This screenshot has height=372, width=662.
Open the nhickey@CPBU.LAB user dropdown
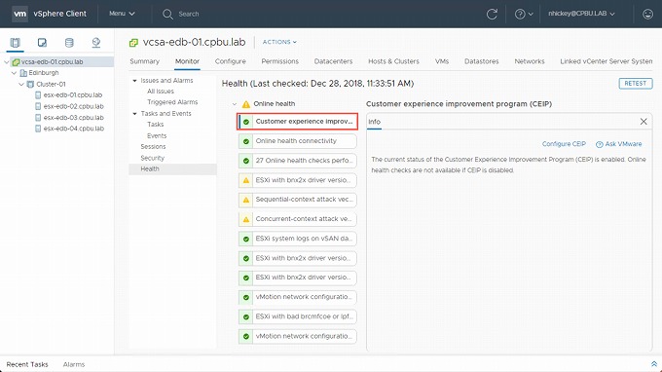pyautogui.click(x=581, y=14)
